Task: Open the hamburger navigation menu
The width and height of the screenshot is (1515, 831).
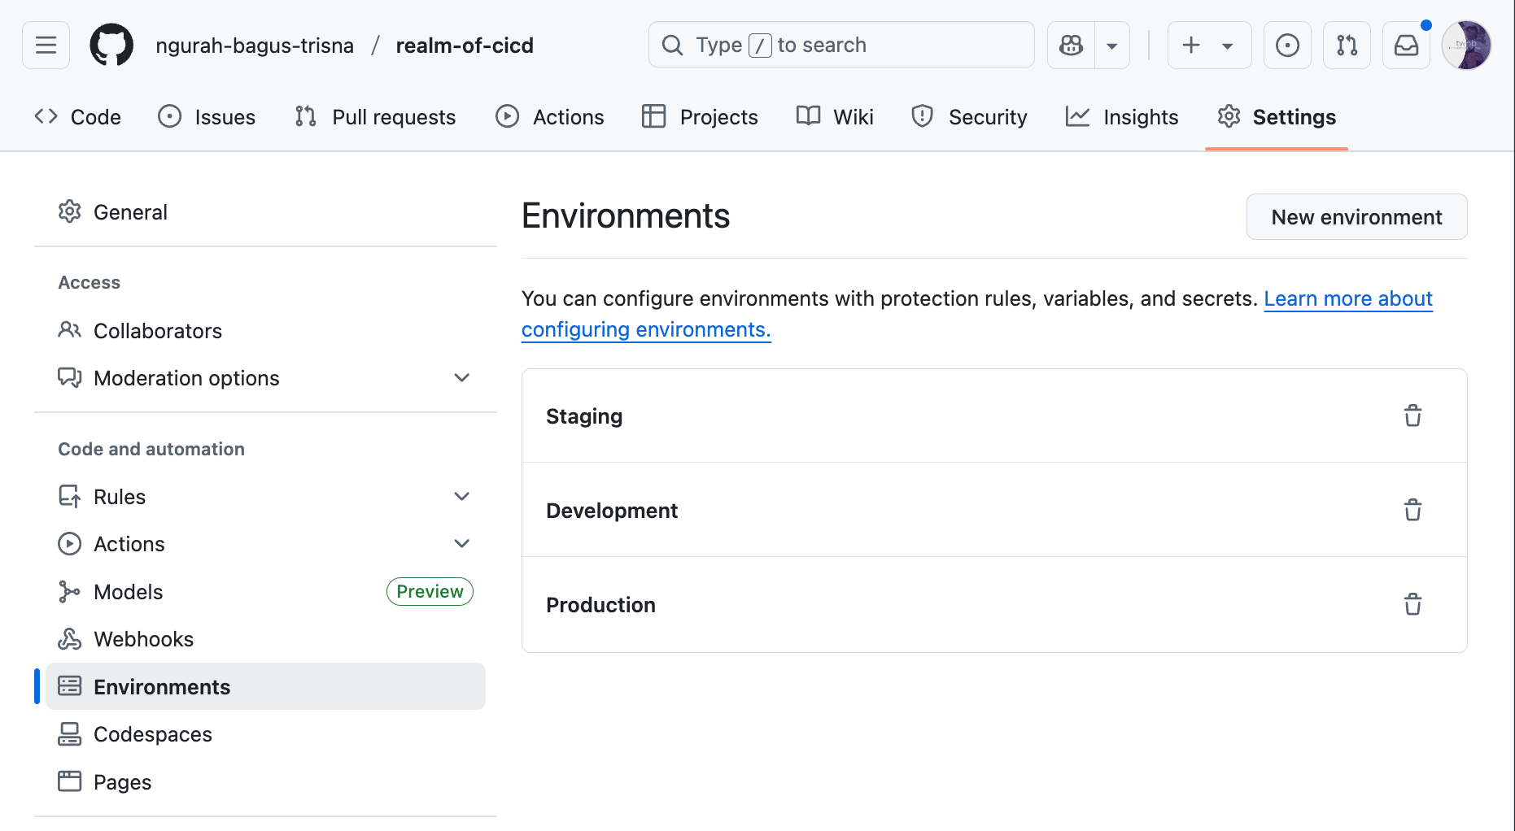Action: coord(46,46)
